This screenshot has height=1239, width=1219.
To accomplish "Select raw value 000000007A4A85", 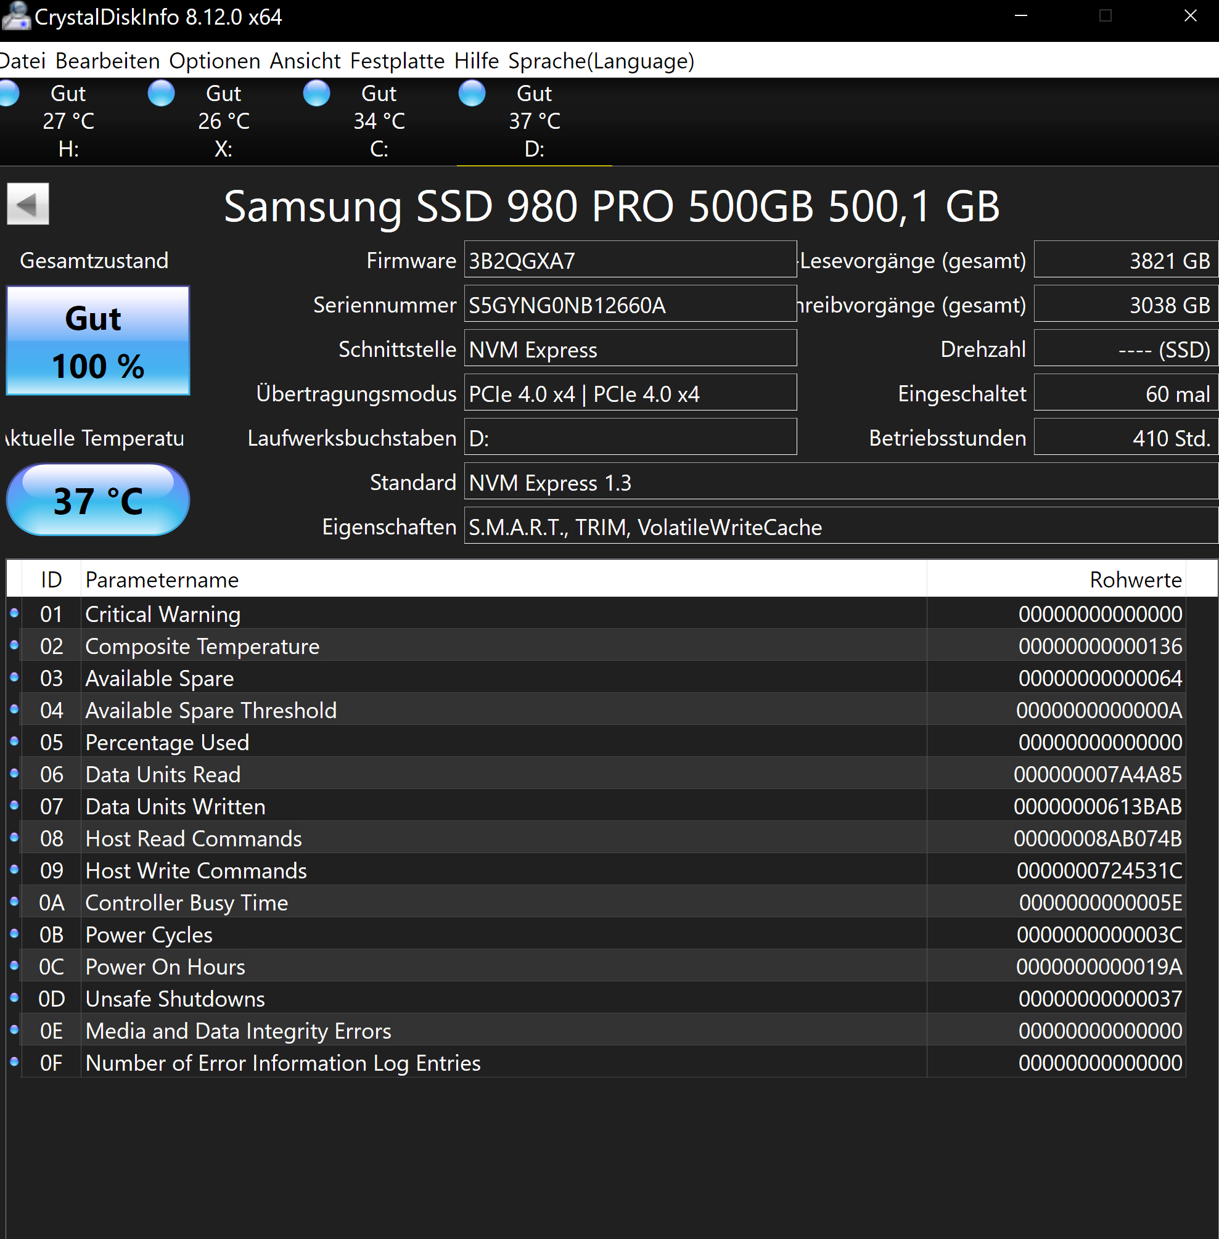I will (1098, 774).
